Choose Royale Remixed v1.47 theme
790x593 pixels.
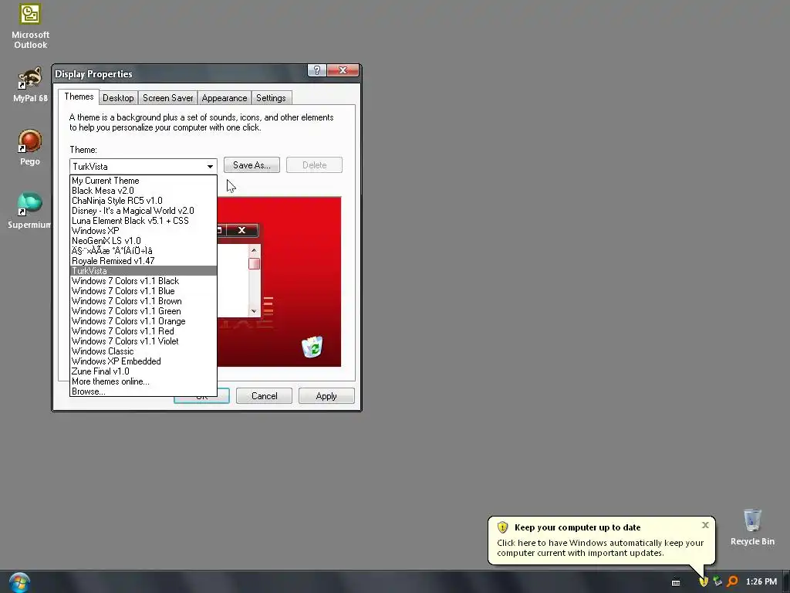[143, 261]
